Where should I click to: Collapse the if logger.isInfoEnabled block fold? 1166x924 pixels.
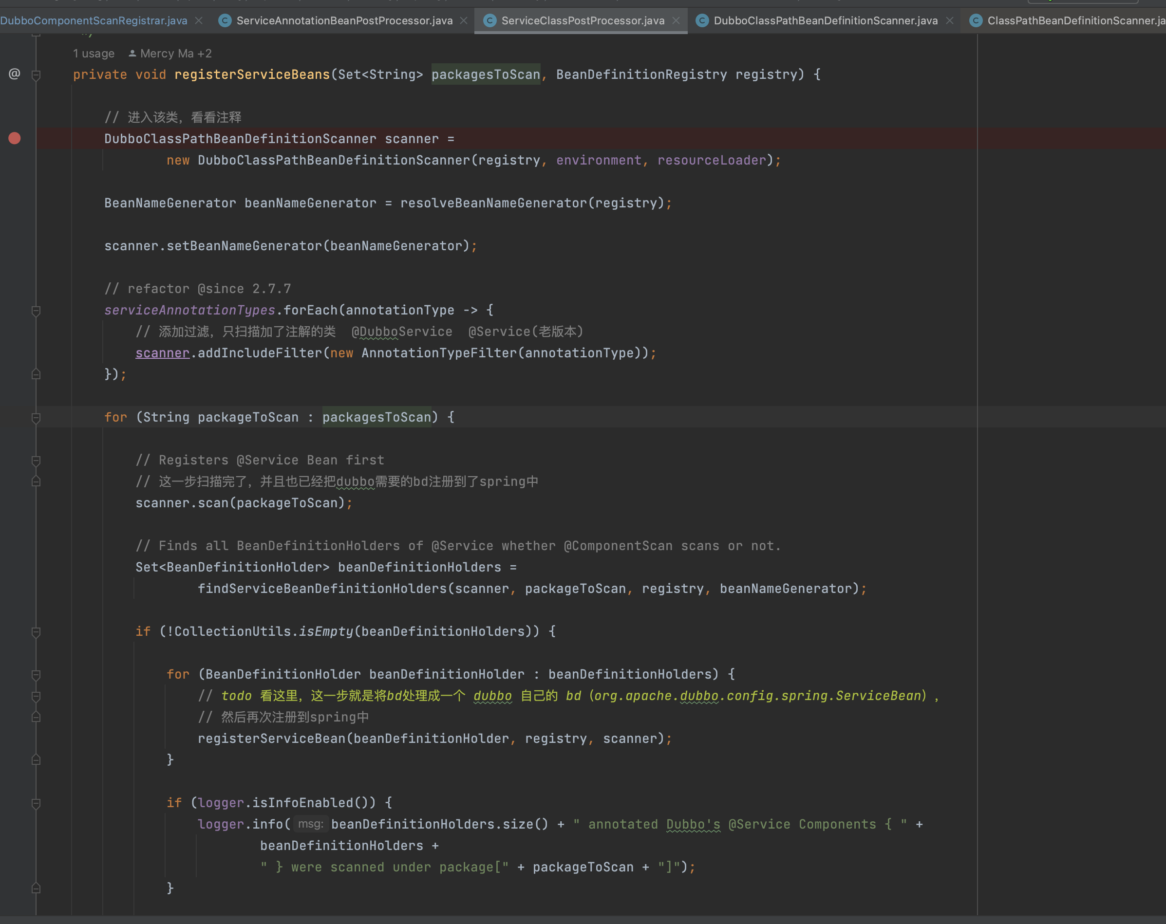(x=36, y=803)
